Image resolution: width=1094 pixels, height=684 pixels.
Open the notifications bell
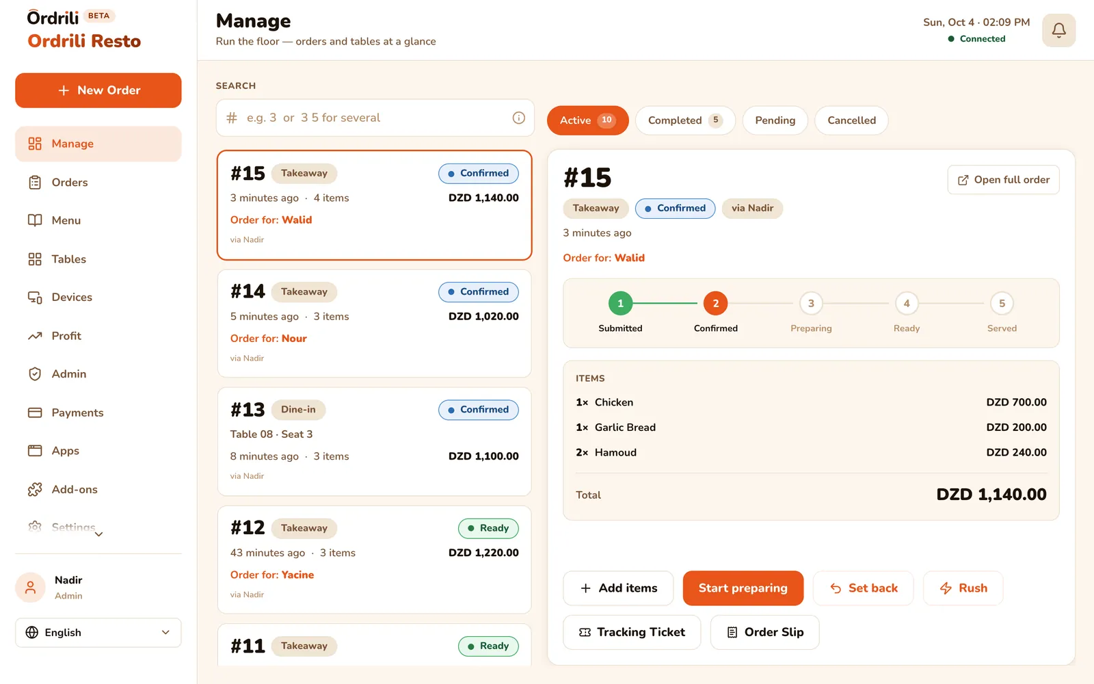coord(1058,30)
